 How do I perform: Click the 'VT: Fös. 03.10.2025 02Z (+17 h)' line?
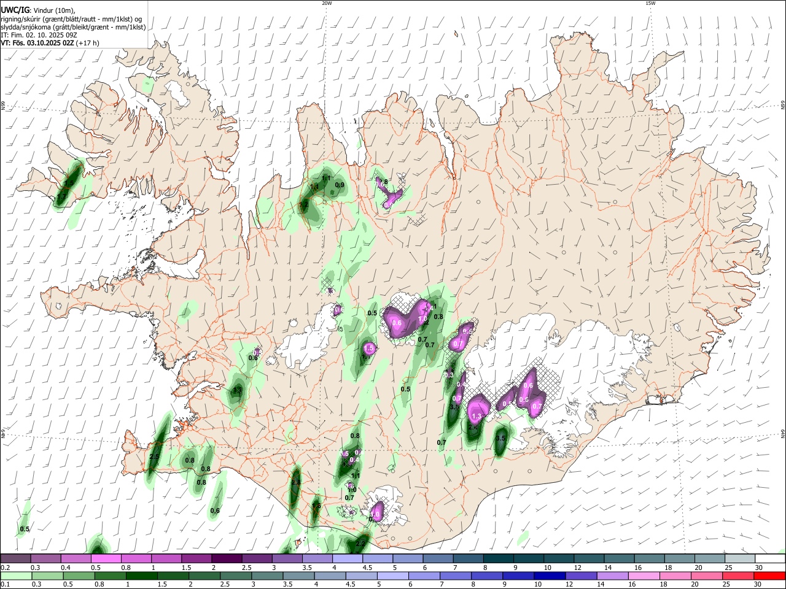click(x=50, y=44)
